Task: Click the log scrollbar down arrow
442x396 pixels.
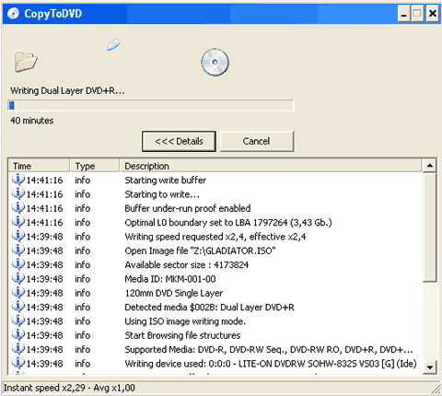Action: pyautogui.click(x=429, y=367)
